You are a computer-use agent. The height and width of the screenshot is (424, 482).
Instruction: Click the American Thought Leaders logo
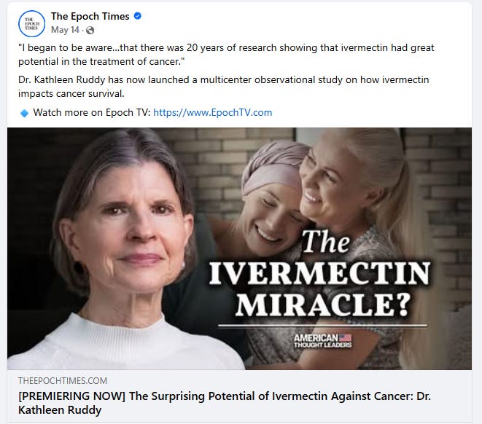point(322,340)
